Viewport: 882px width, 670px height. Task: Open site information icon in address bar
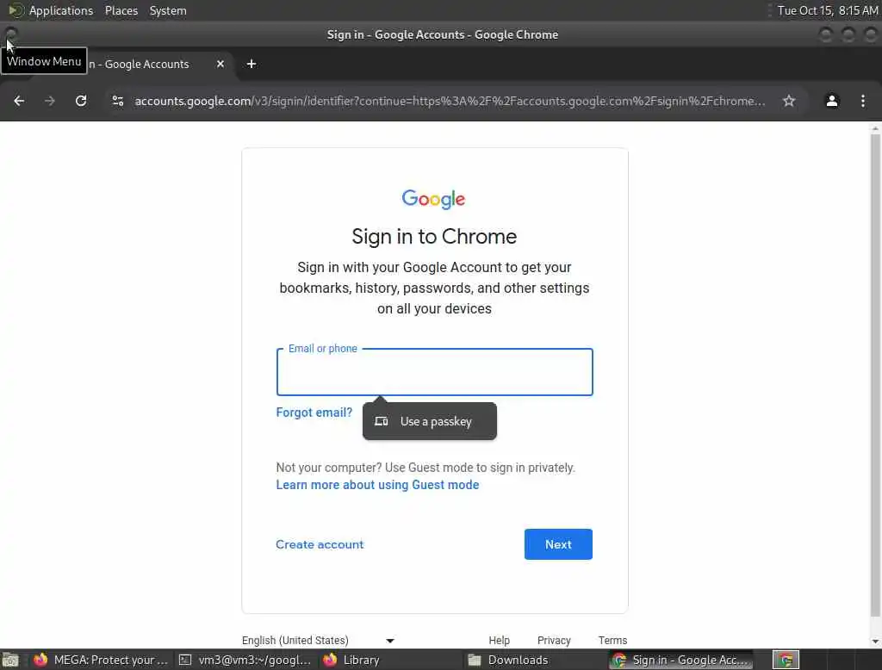(117, 101)
